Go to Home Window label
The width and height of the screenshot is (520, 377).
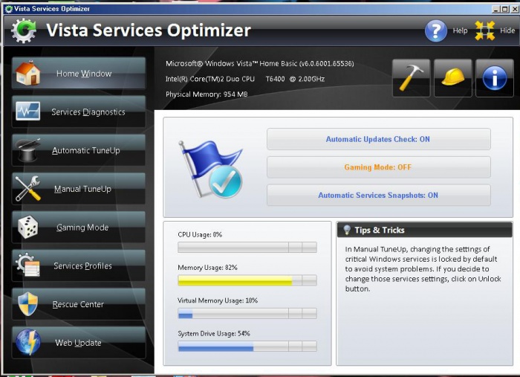[x=84, y=74]
